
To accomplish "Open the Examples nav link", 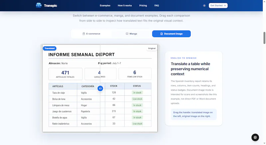I will pyautogui.click(x=105, y=6).
